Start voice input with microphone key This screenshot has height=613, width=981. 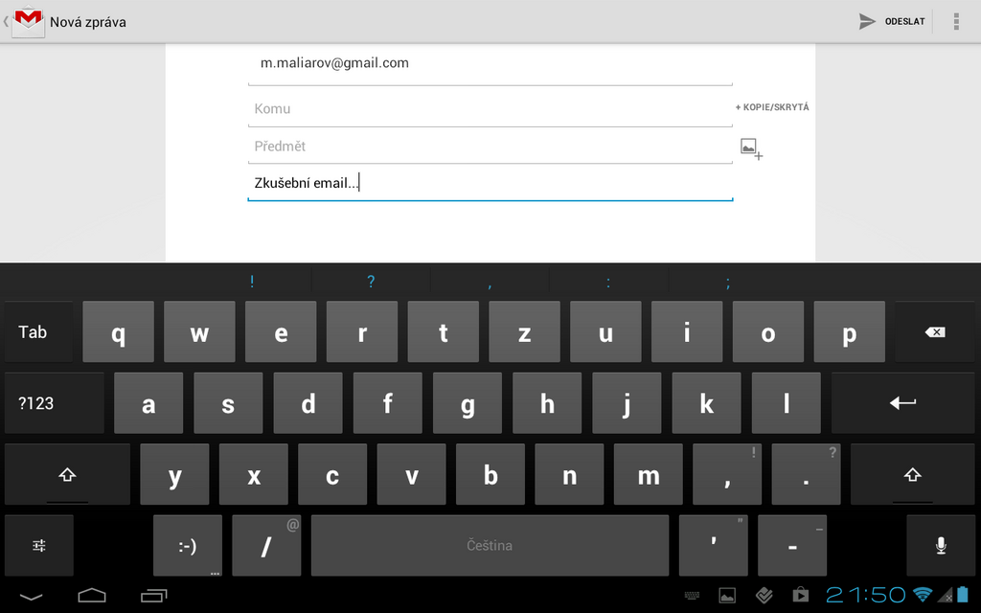tap(941, 545)
